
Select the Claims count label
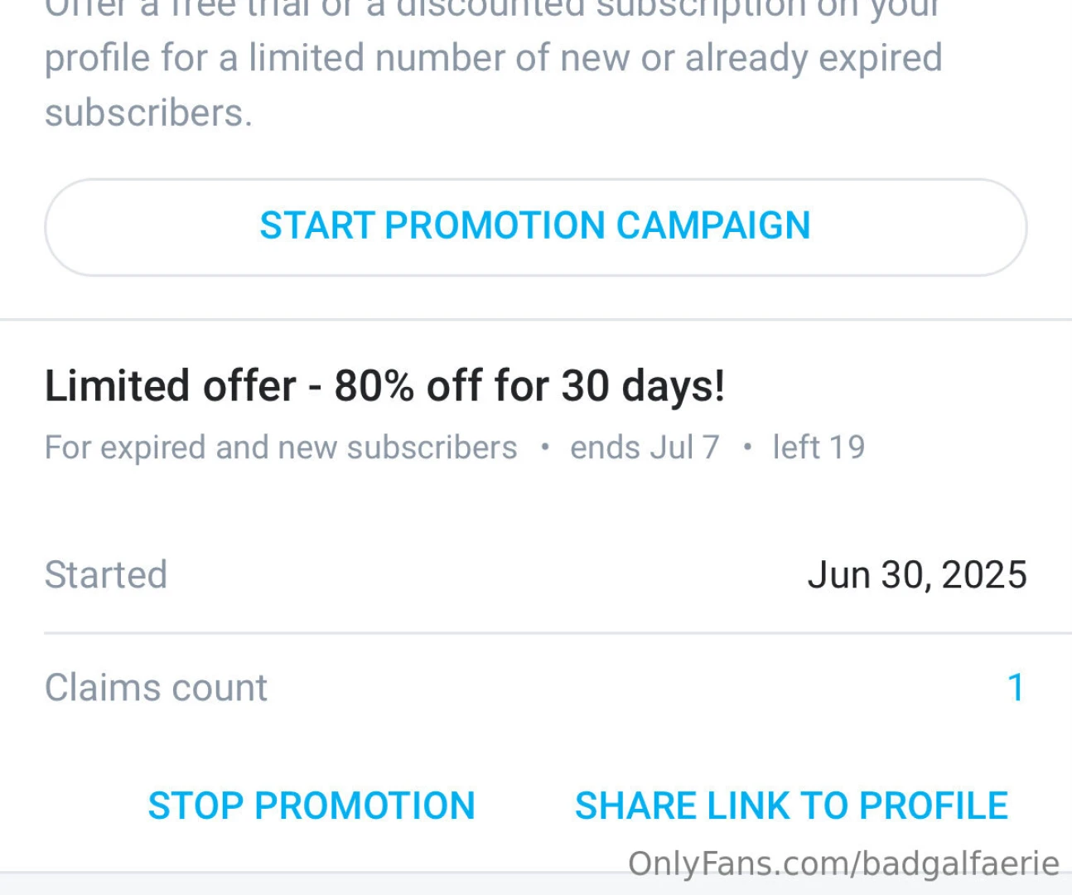tap(156, 688)
